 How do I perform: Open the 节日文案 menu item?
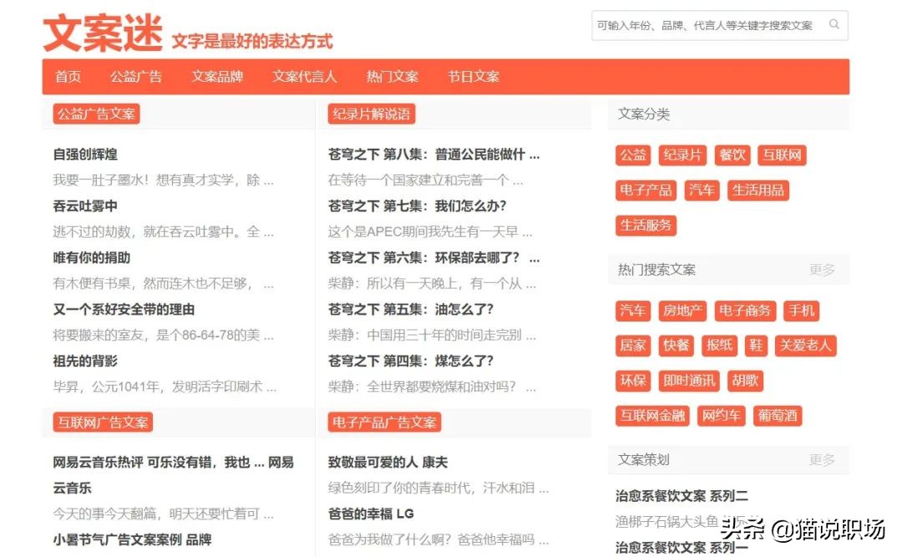tap(472, 76)
